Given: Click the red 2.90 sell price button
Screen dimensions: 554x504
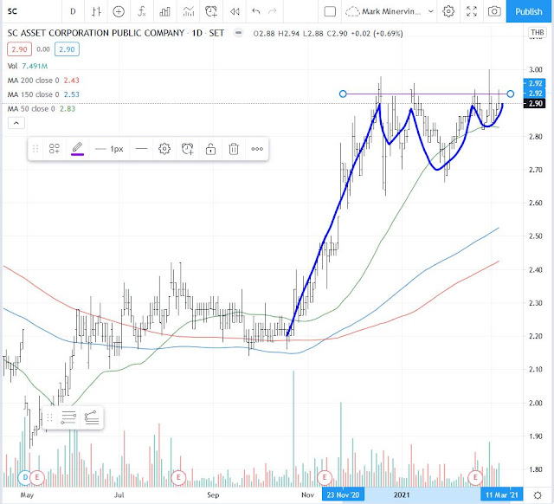Looking at the screenshot, I should (19, 49).
